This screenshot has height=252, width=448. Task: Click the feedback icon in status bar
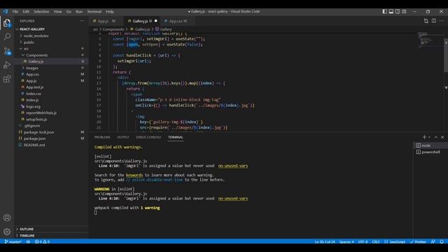point(433,241)
